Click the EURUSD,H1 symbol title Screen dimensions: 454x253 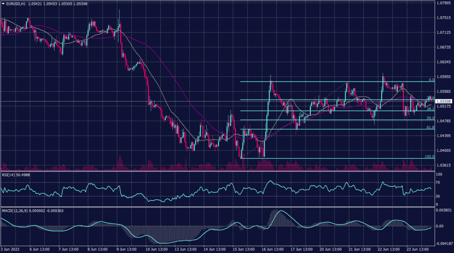[x=16, y=3]
